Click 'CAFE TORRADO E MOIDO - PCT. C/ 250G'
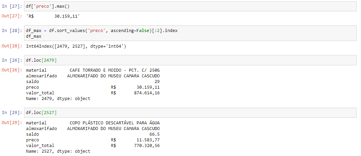Image resolution: width=361 pixels, height=156 pixels. [x=115, y=70]
